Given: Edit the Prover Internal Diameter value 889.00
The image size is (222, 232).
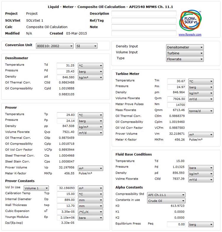Looking at the screenshot, I should (66, 200).
